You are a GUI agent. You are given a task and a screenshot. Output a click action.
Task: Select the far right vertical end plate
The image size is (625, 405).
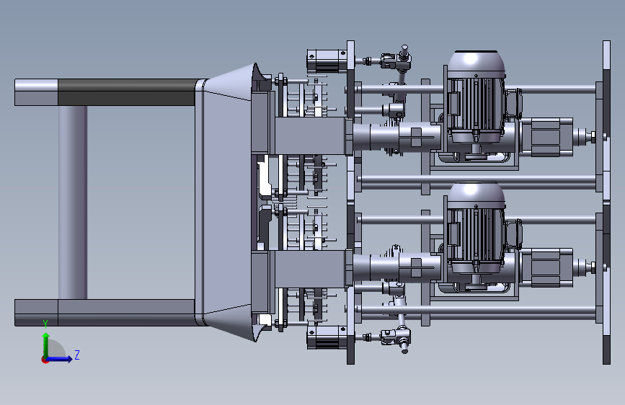pos(606,202)
